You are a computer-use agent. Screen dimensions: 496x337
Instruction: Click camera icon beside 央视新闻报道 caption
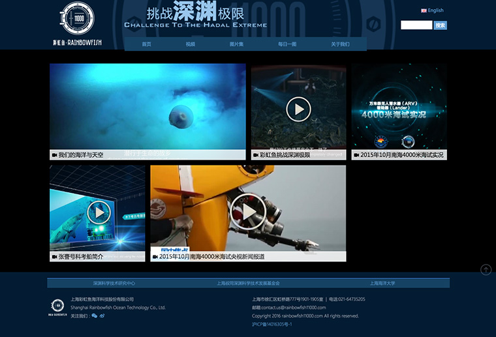tap(155, 257)
